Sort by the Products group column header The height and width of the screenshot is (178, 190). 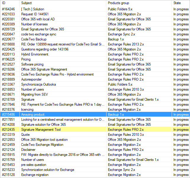click(x=118, y=3)
